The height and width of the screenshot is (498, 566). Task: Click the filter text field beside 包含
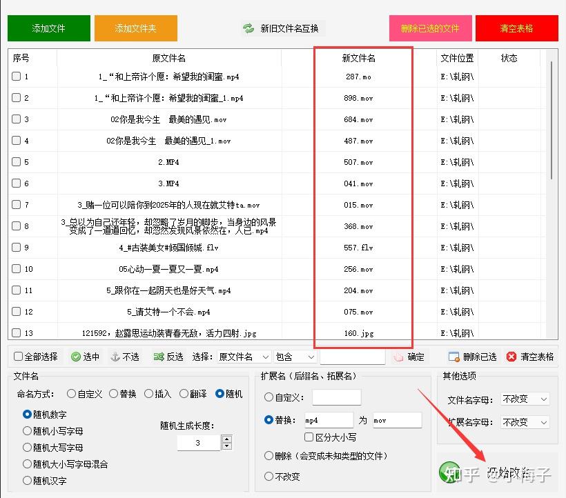pos(353,357)
